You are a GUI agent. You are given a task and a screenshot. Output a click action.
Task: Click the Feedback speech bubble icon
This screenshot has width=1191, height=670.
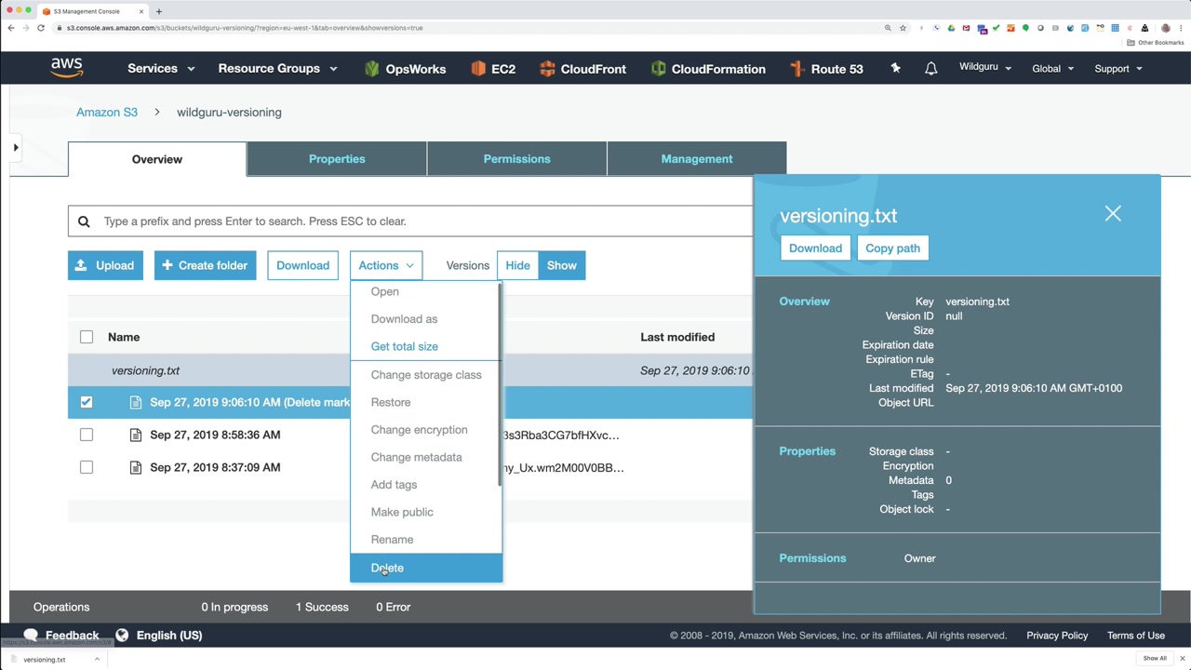[31, 636]
